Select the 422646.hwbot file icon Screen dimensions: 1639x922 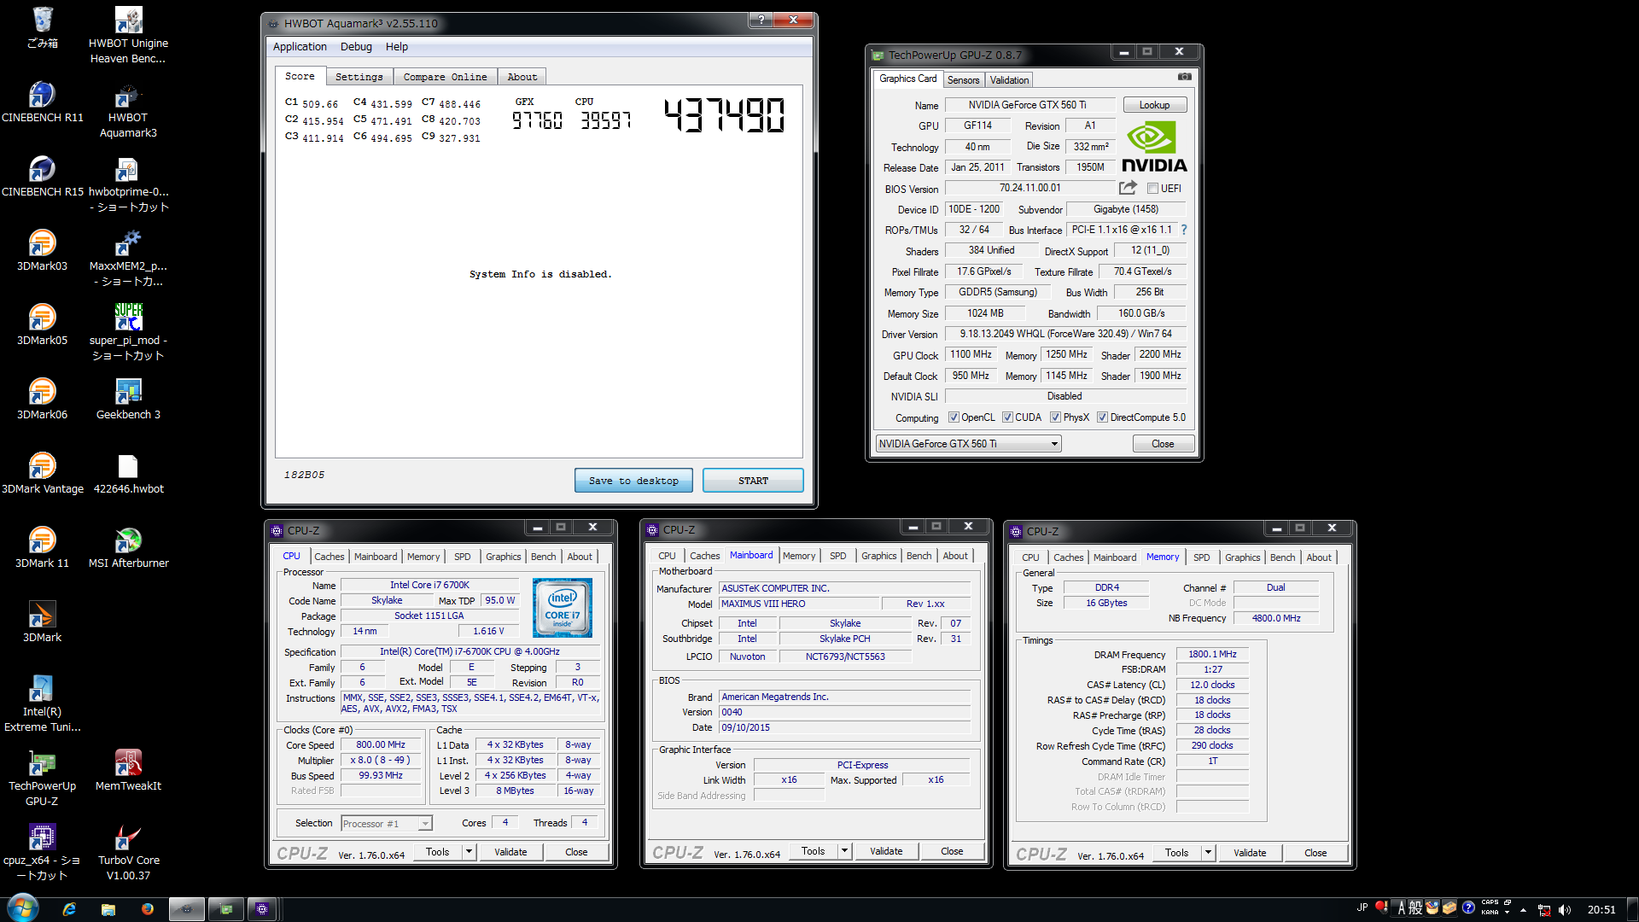[128, 473]
